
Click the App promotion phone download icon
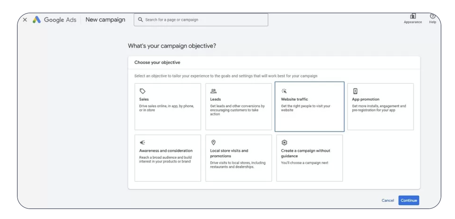(x=355, y=91)
